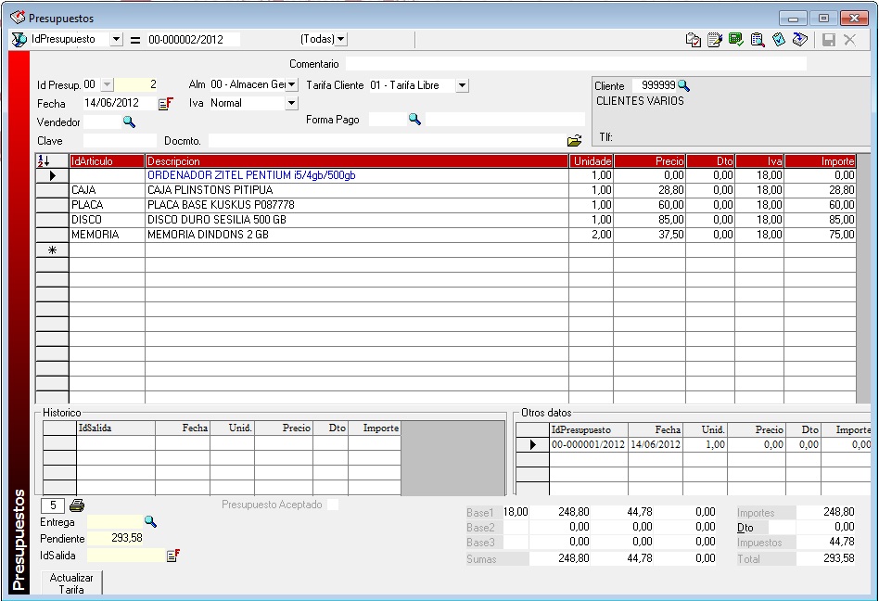This screenshot has width=879, height=601.
Task: Open the (Todas) filter dropdown
Action: pos(341,39)
